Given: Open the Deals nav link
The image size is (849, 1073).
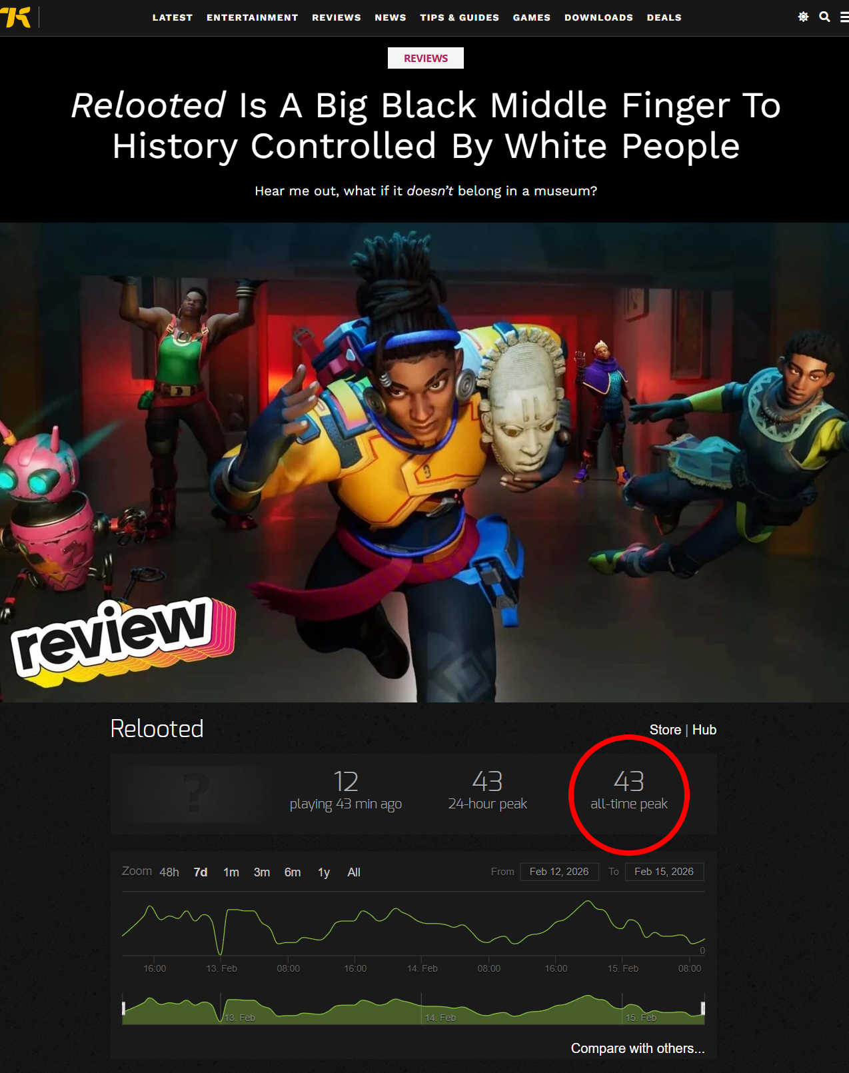Looking at the screenshot, I should (x=664, y=17).
